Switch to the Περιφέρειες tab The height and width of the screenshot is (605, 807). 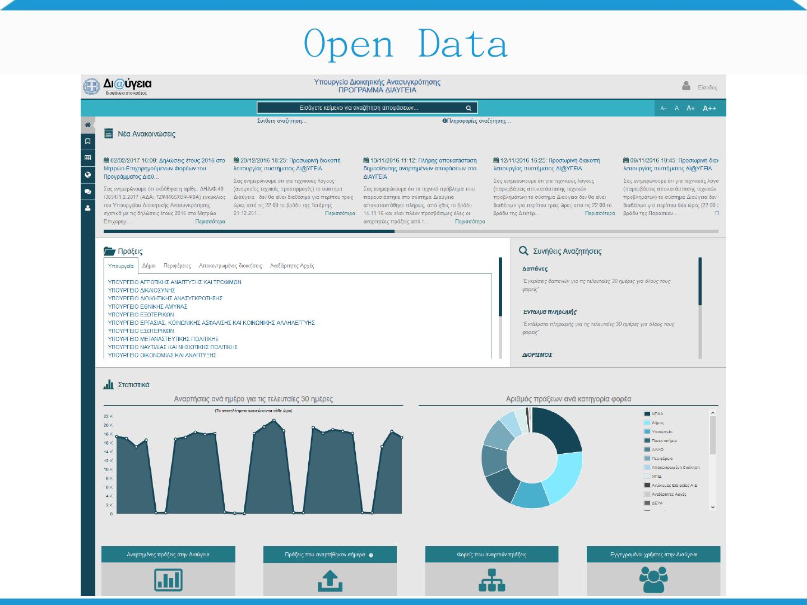pyautogui.click(x=177, y=266)
